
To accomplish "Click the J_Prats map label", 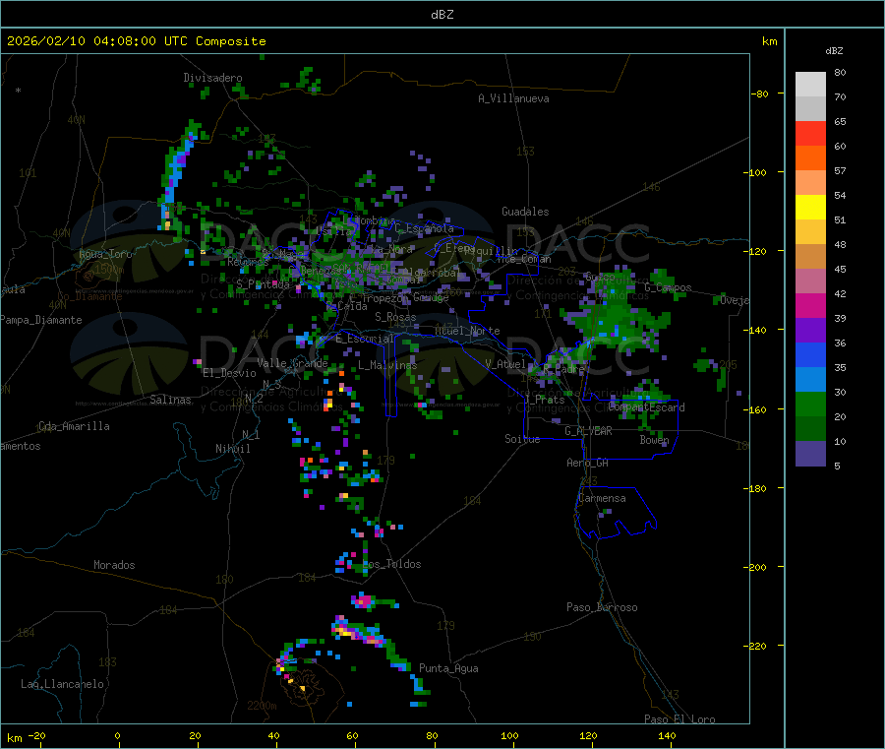I will pos(544,400).
